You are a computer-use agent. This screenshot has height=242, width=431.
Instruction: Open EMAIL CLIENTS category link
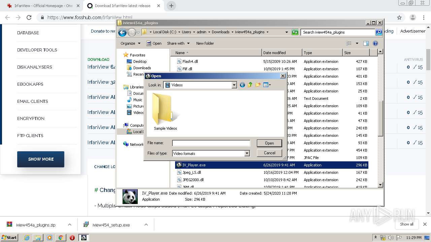coord(32,102)
